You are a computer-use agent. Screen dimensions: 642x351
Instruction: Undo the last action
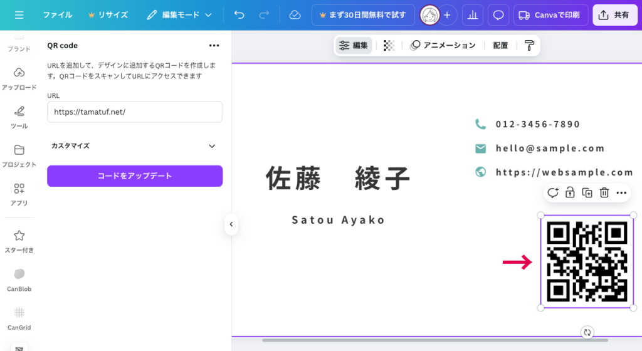239,15
